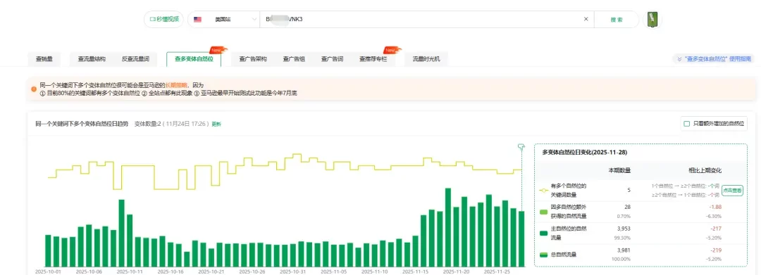Image resolution: width=761 pixels, height=275 pixels.
Task: Click the 更新 link beside 变体数量
Action: tap(216, 124)
